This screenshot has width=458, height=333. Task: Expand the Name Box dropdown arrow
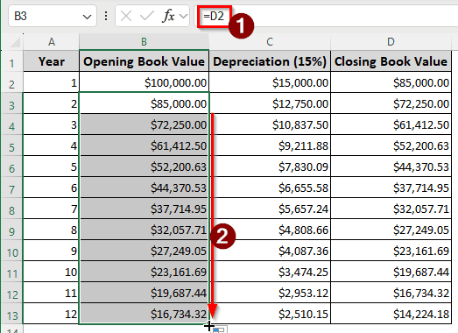[87, 17]
